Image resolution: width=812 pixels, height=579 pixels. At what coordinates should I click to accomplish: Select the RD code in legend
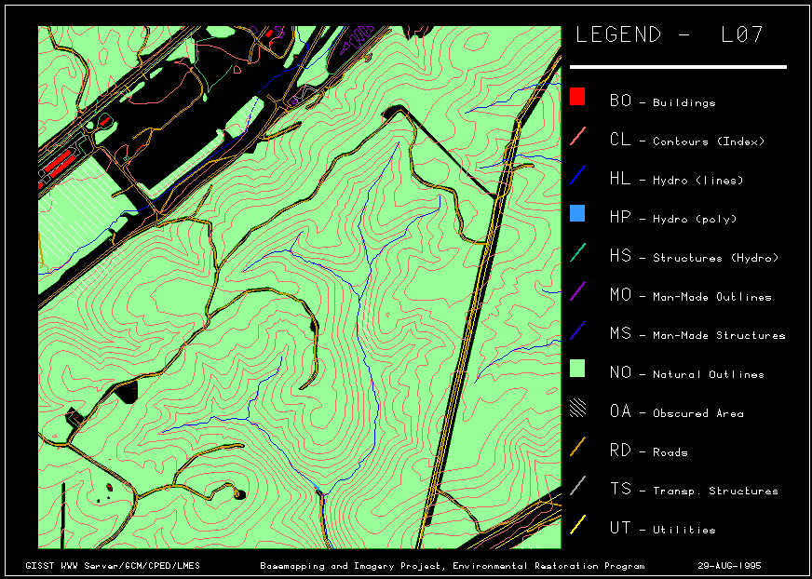(620, 450)
